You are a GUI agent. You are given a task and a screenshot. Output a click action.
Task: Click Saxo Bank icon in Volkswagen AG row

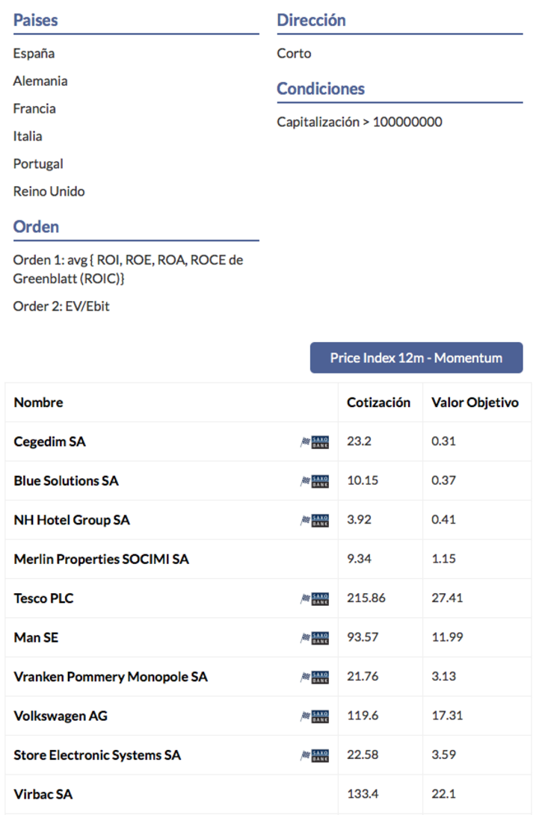[315, 716]
